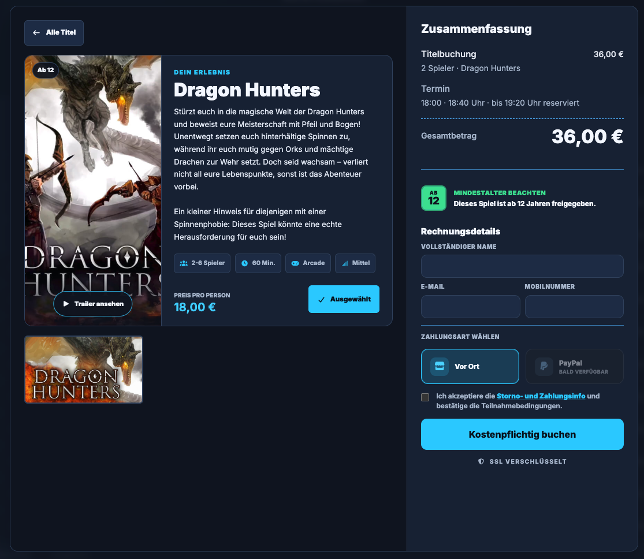The height and width of the screenshot is (559, 644).
Task: Click the difficulty bars icon in the Mittel tag
Action: tap(345, 263)
